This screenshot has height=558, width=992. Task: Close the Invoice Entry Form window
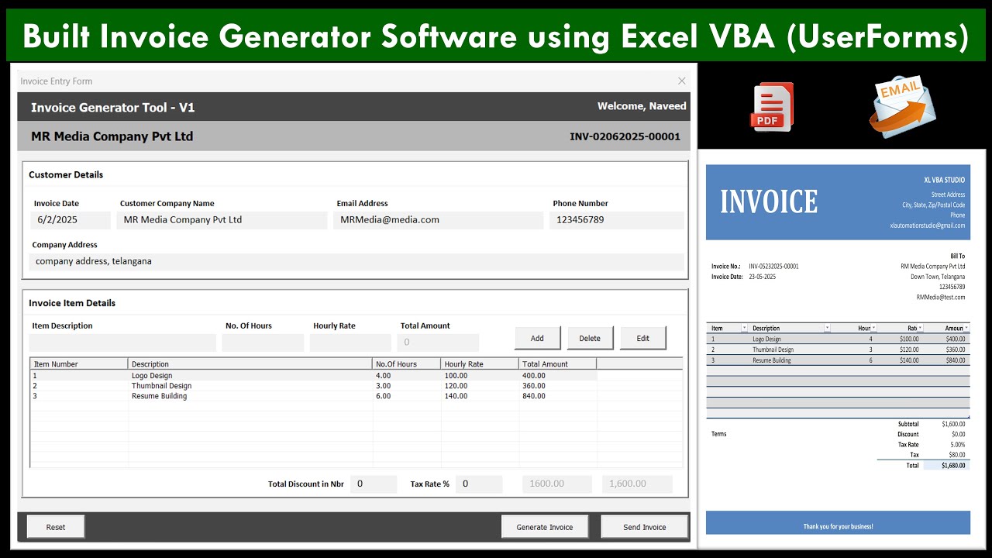coord(682,81)
